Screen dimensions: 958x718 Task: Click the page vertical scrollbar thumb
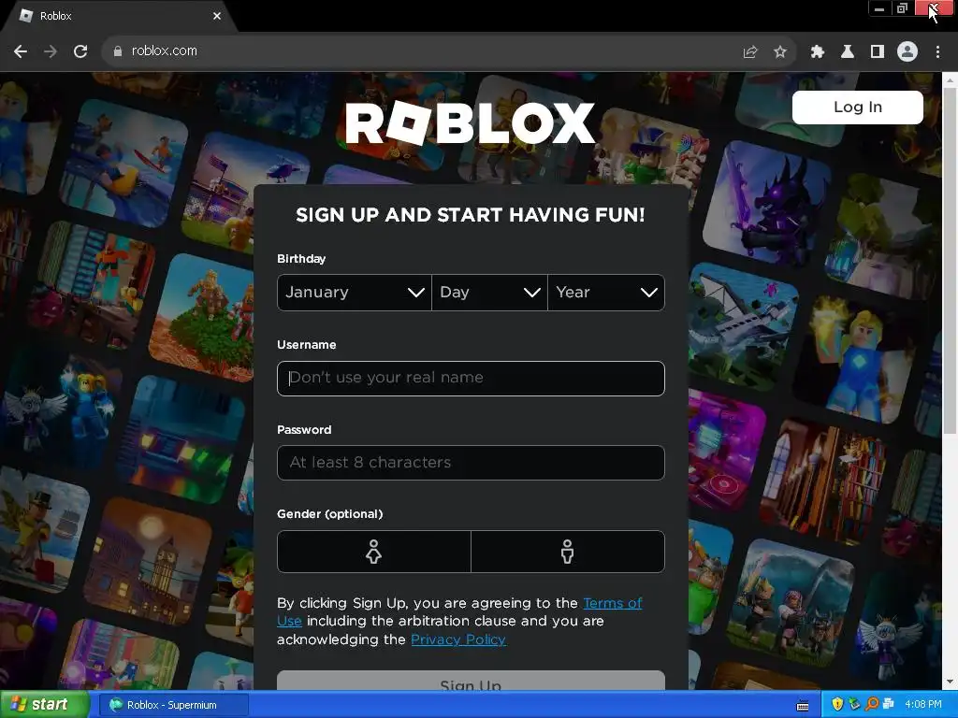point(951,260)
